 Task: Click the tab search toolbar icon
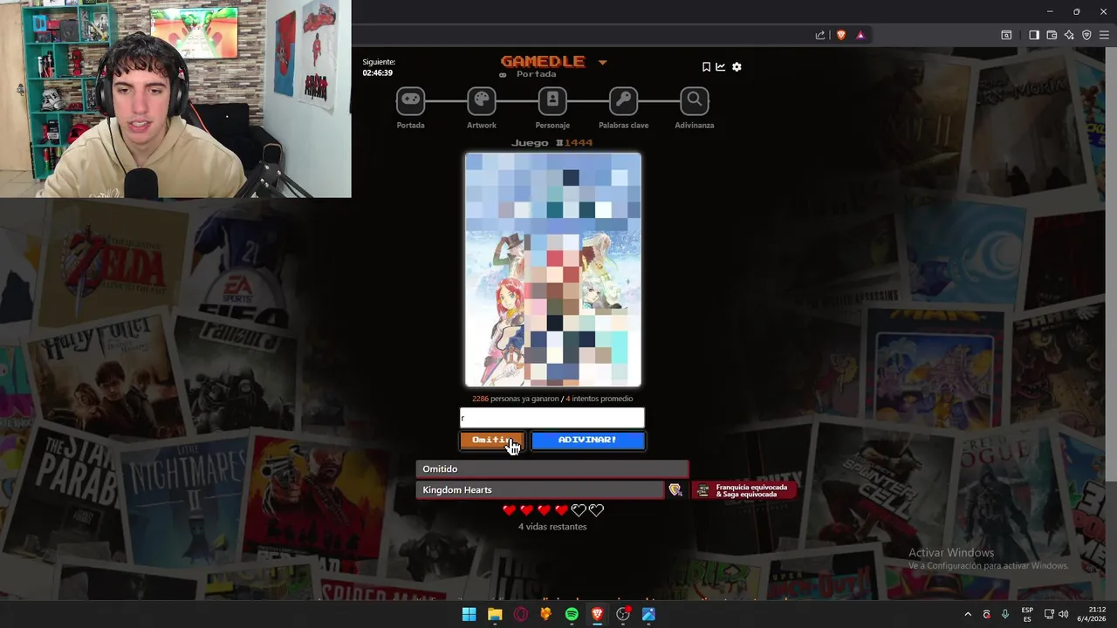[x=1006, y=35]
